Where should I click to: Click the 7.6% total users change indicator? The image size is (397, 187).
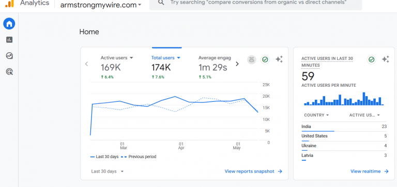click(158, 77)
